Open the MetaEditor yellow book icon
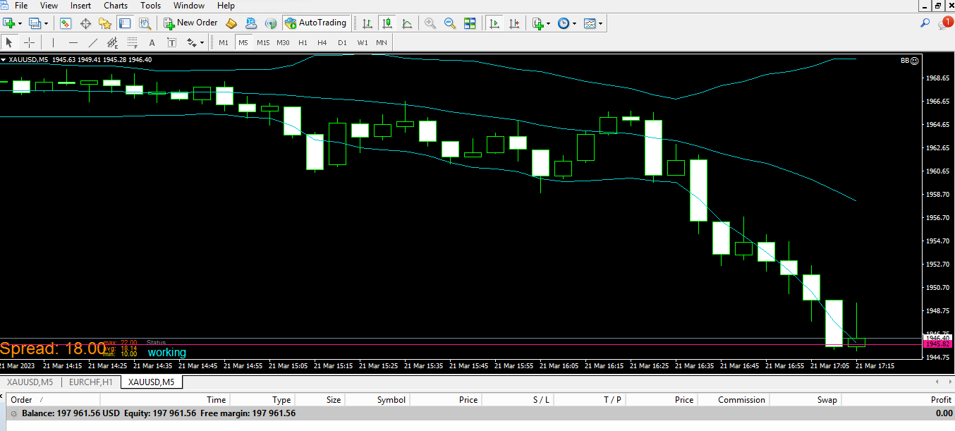This screenshot has width=955, height=431. [x=231, y=23]
